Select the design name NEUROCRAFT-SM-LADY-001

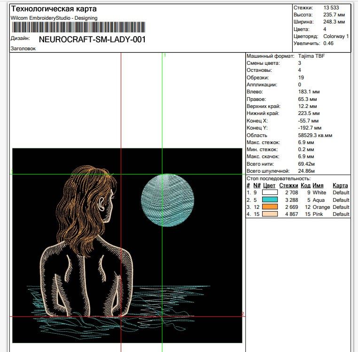(x=92, y=39)
